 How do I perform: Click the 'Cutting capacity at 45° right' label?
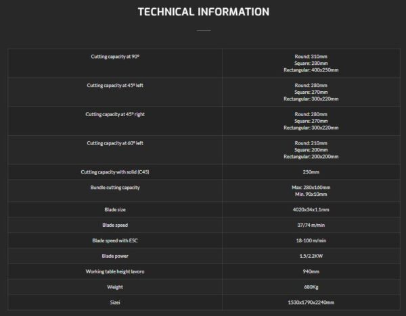click(115, 114)
